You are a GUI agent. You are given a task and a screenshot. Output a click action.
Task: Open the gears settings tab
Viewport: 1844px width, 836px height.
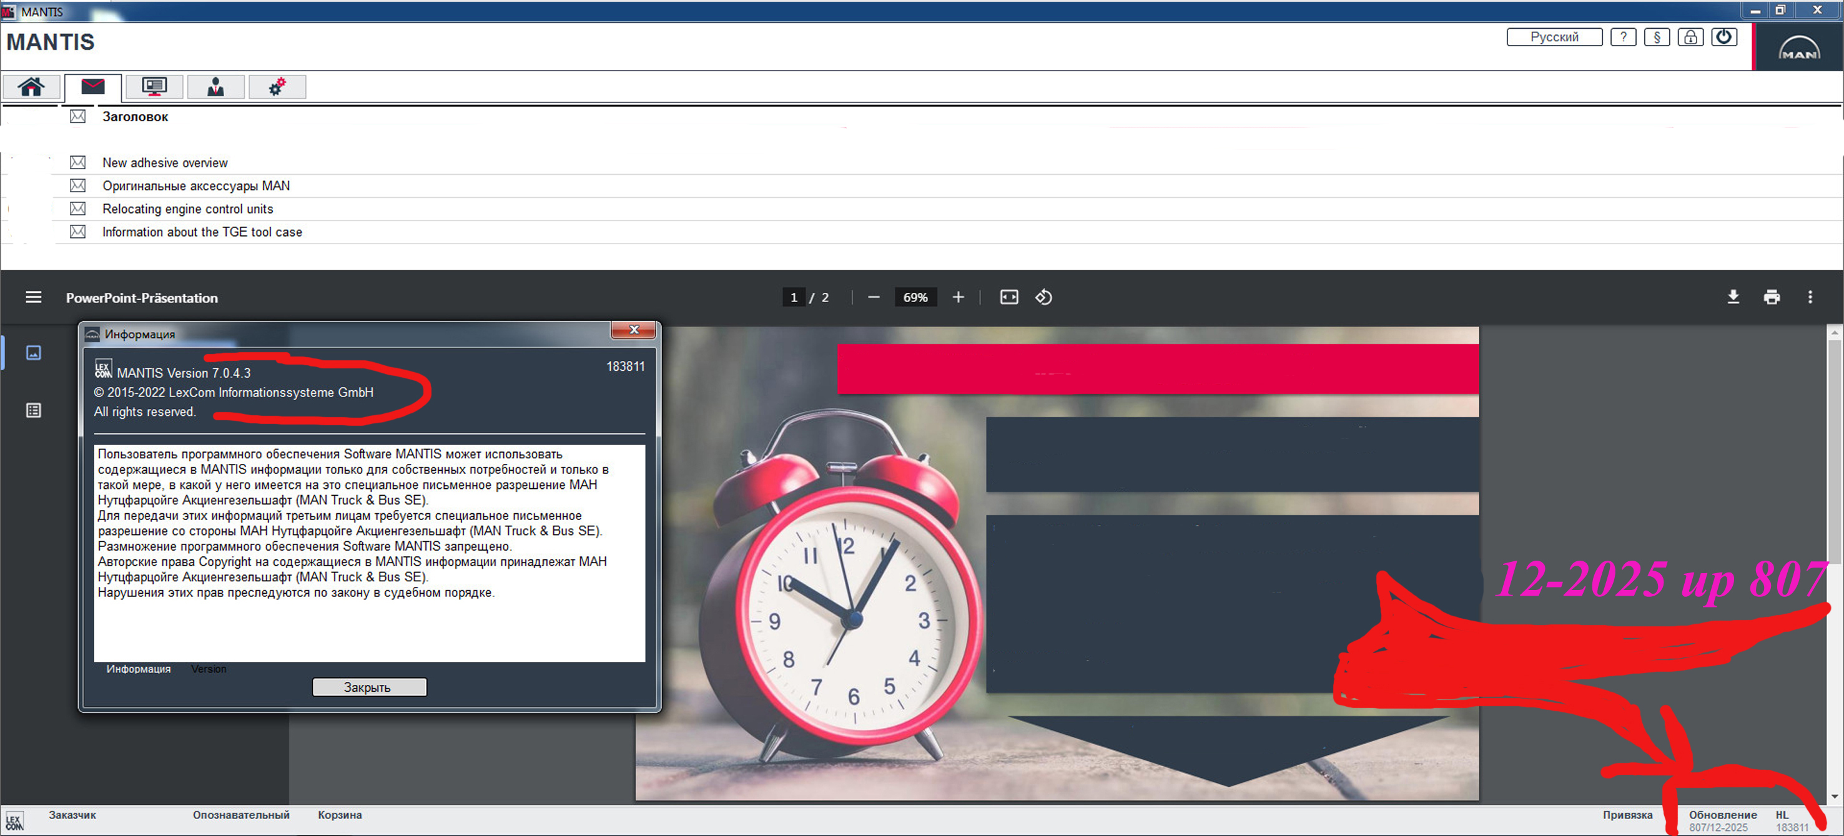click(277, 87)
